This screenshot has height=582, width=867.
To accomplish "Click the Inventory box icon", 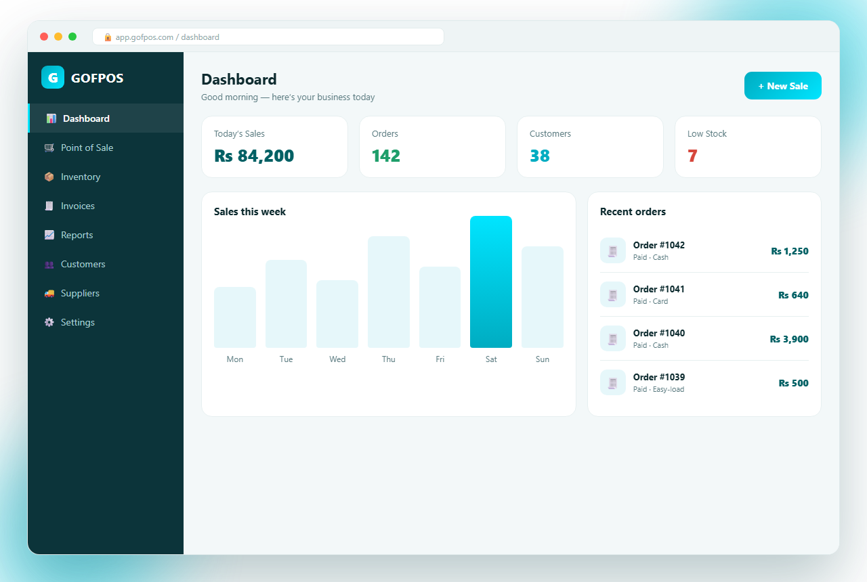I will [49, 177].
